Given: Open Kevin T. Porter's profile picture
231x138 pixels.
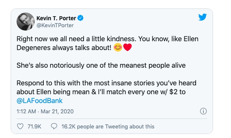Looking at the screenshot, I should (x=25, y=21).
